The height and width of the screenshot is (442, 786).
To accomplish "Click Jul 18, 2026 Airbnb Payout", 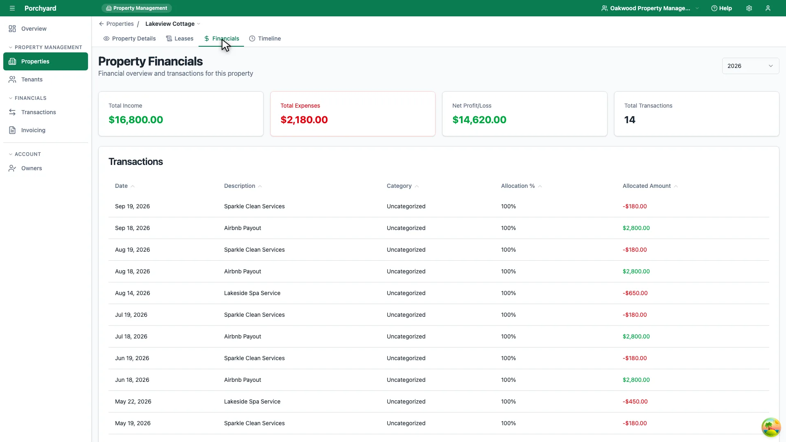I will pyautogui.click(x=242, y=336).
